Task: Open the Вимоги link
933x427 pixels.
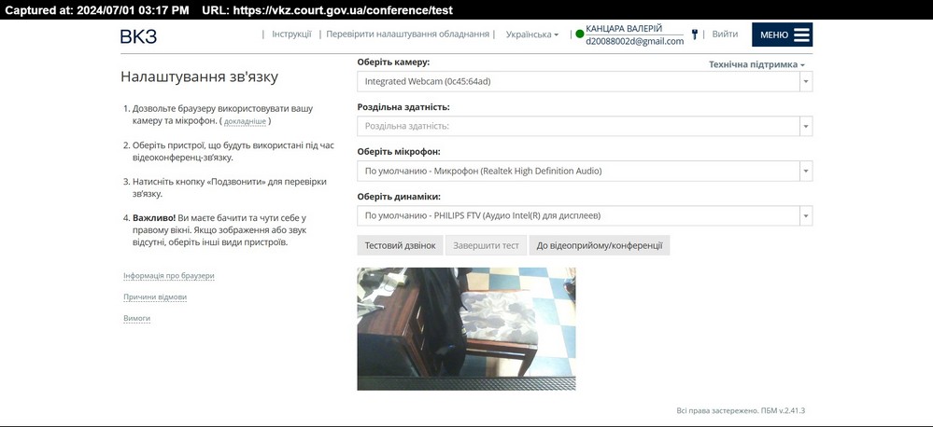Action: tap(136, 318)
